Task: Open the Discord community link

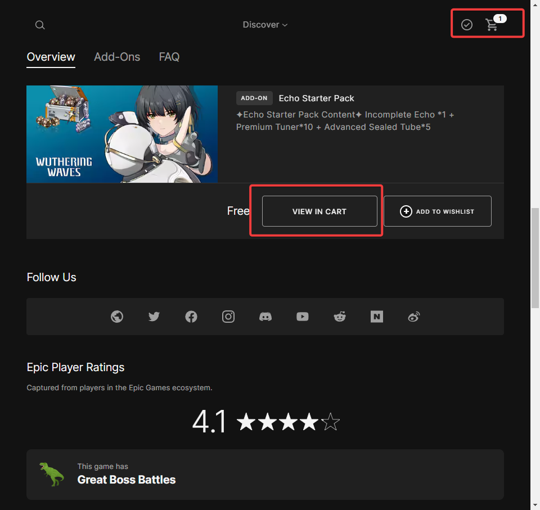Action: coord(265,317)
